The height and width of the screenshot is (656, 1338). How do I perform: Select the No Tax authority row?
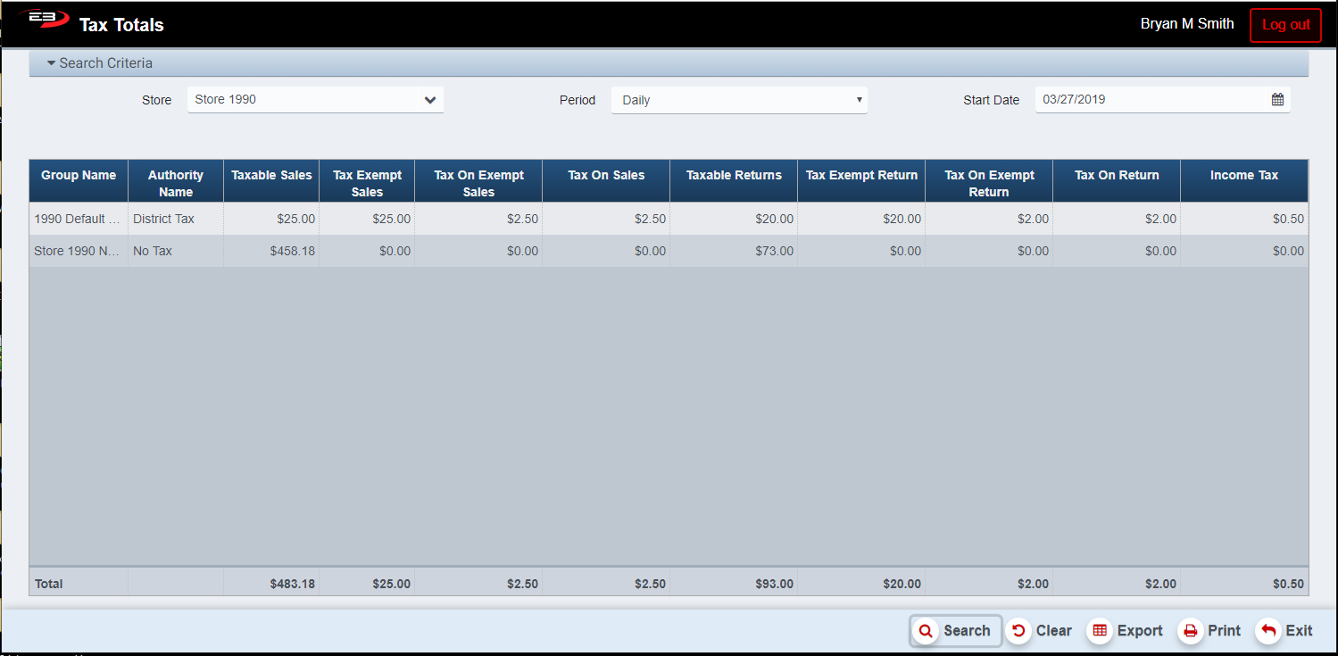(153, 252)
